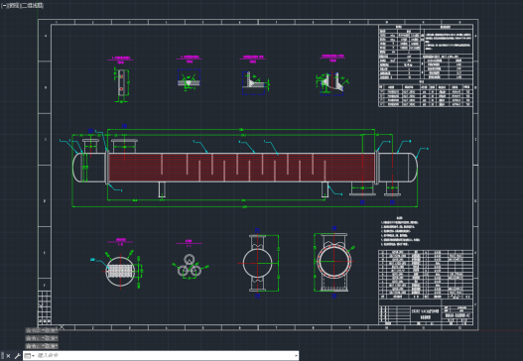Viewport: 523px width, 361px height.
Task: Select the left elliptical head of exchanger
Action: [77, 168]
